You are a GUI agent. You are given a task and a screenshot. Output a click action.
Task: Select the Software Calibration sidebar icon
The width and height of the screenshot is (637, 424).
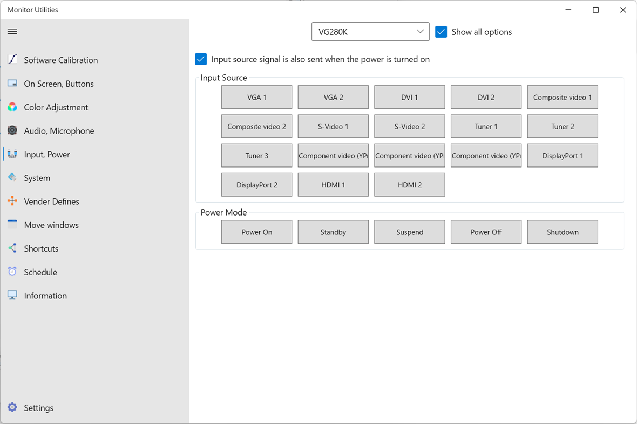pos(12,60)
